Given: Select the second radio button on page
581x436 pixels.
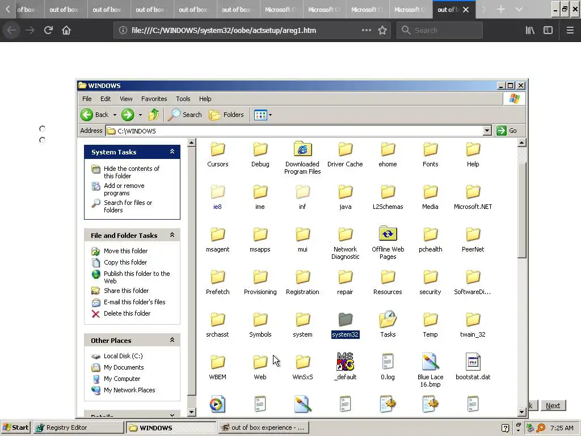Looking at the screenshot, I should point(42,140).
